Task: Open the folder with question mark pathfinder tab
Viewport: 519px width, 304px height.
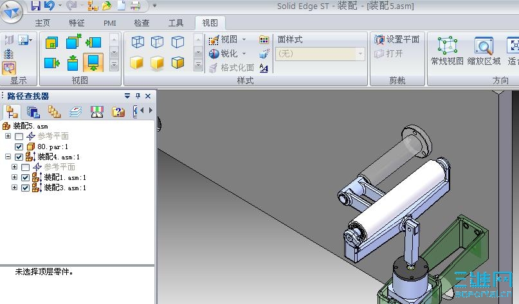Action: [118, 112]
